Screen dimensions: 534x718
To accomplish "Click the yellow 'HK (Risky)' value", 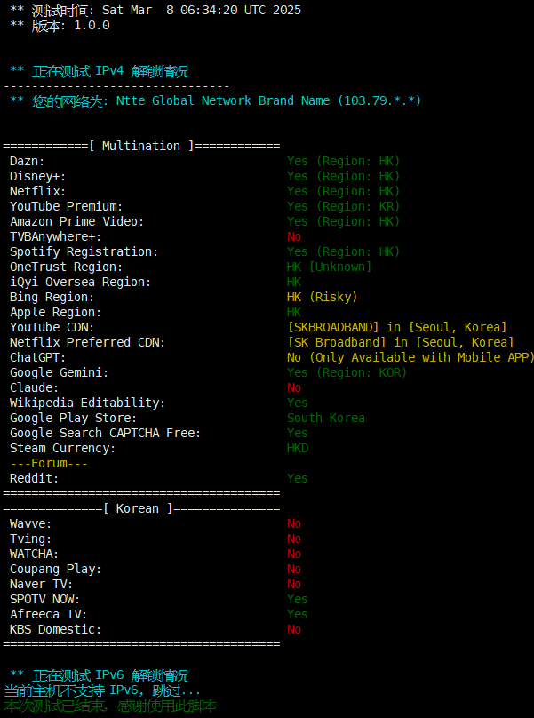I will tap(322, 297).
